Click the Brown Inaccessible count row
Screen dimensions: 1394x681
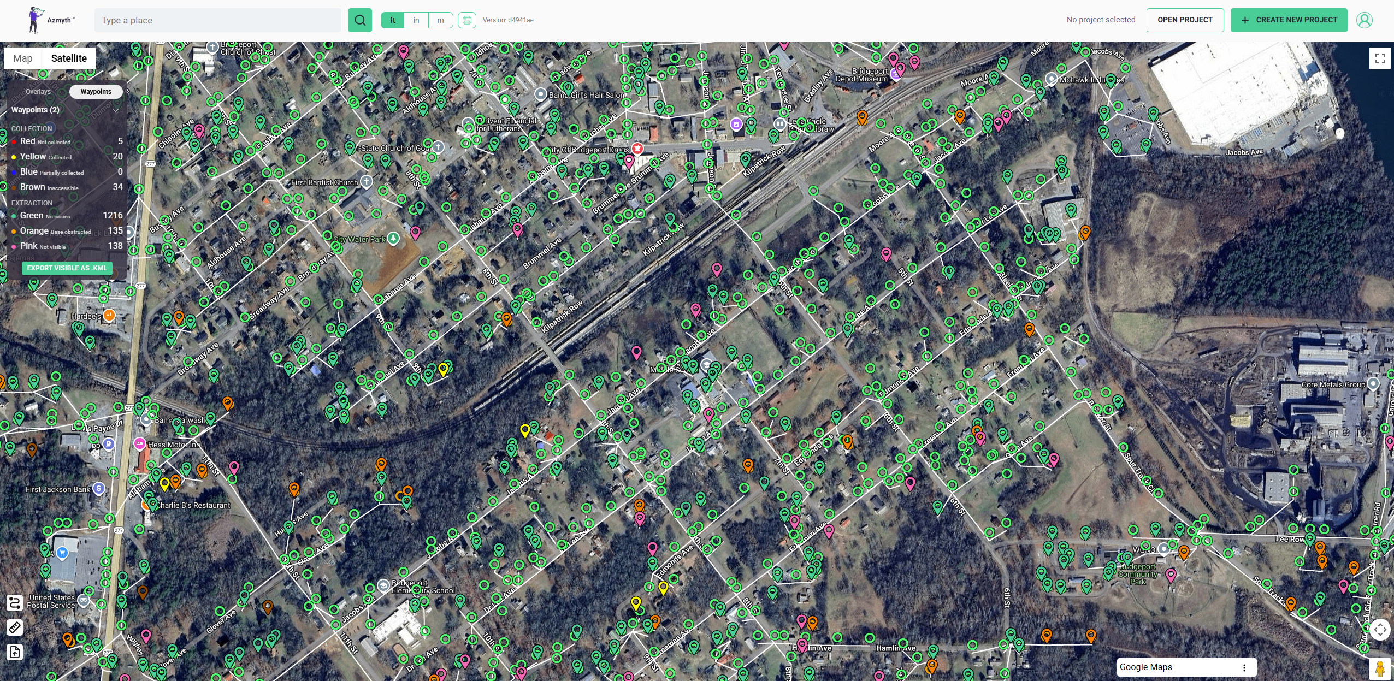[67, 187]
